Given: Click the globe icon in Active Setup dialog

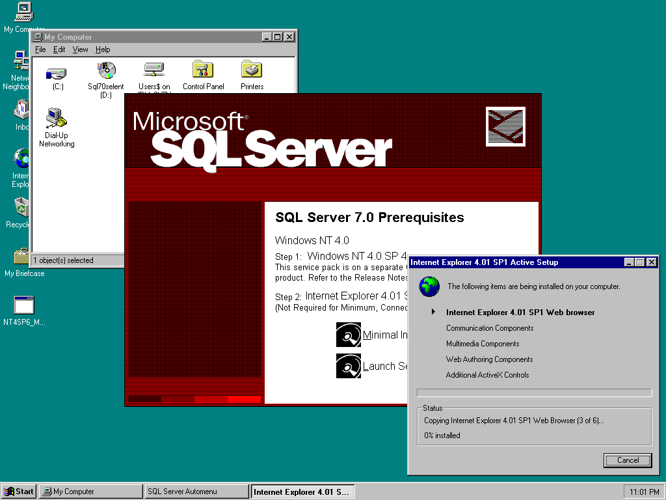Looking at the screenshot, I should pos(429,286).
